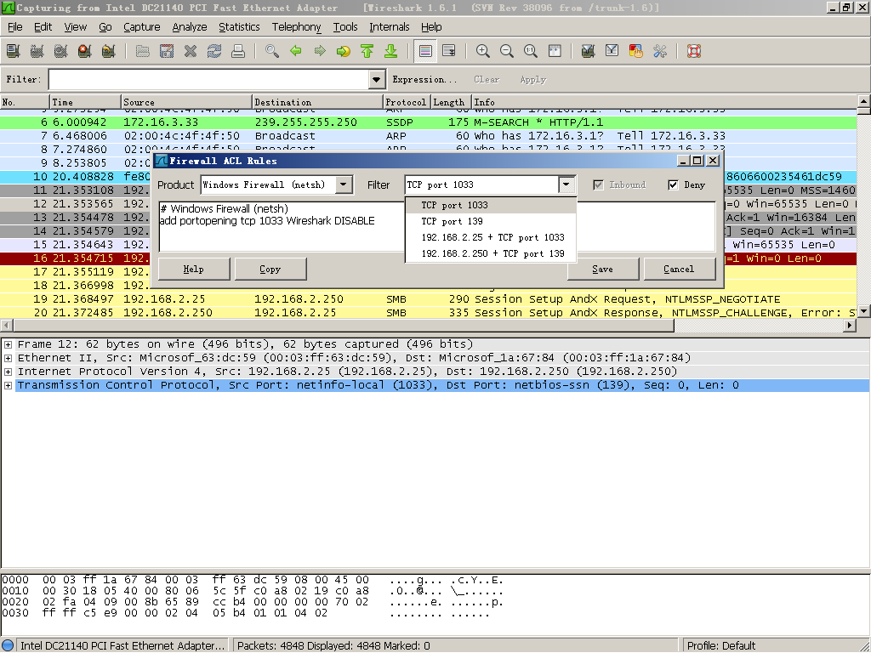Choose 'TCP port 139' from filter list
Image resolution: width=871 pixels, height=653 pixels.
pos(491,221)
